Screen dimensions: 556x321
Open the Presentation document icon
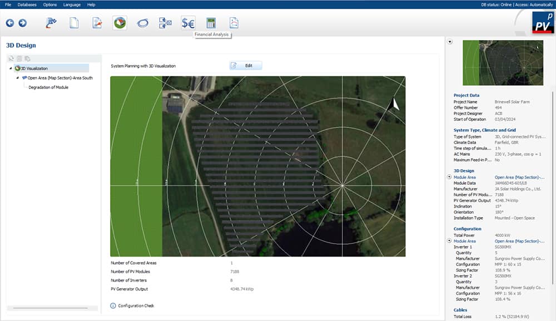(234, 23)
